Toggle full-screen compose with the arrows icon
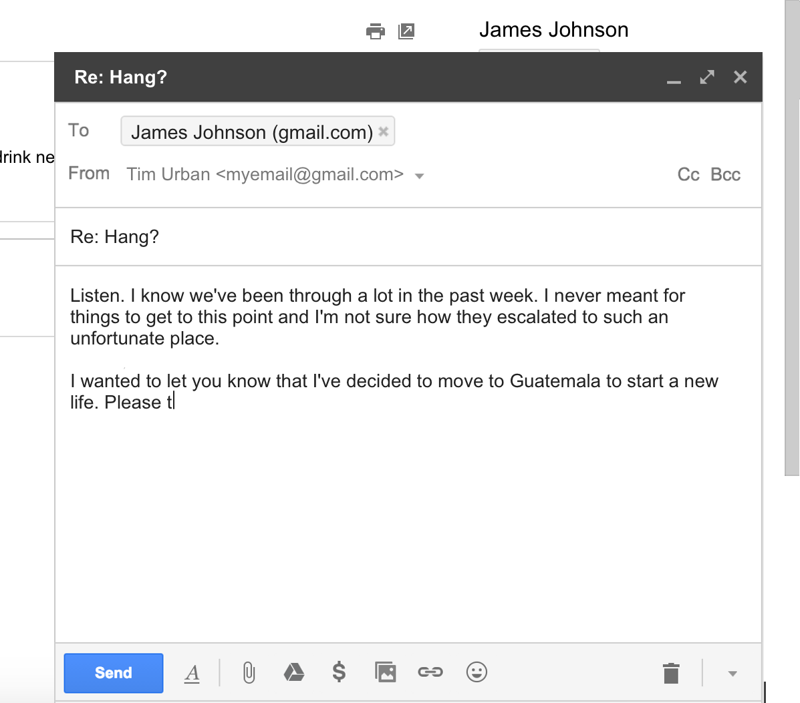This screenshot has height=703, width=800. click(707, 77)
